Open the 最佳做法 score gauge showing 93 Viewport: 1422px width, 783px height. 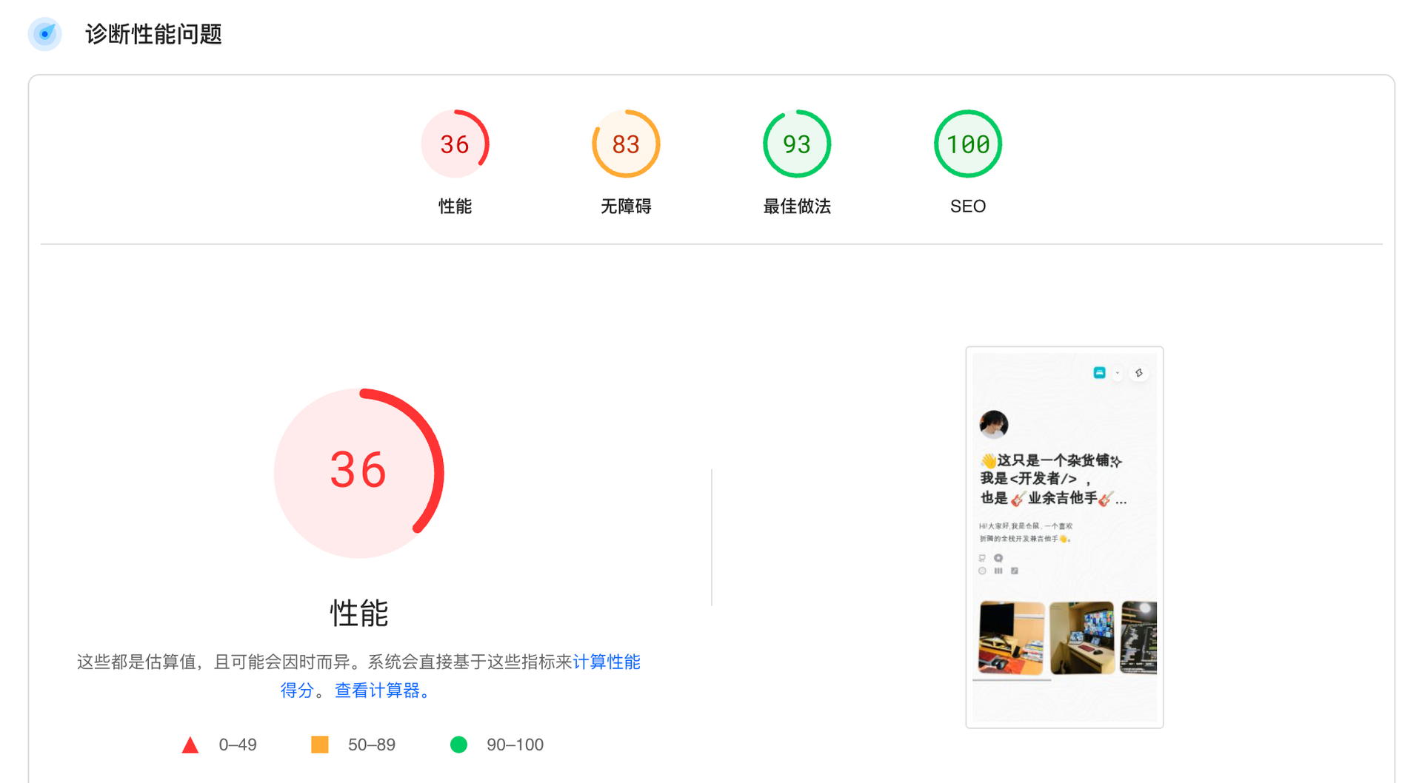[797, 144]
